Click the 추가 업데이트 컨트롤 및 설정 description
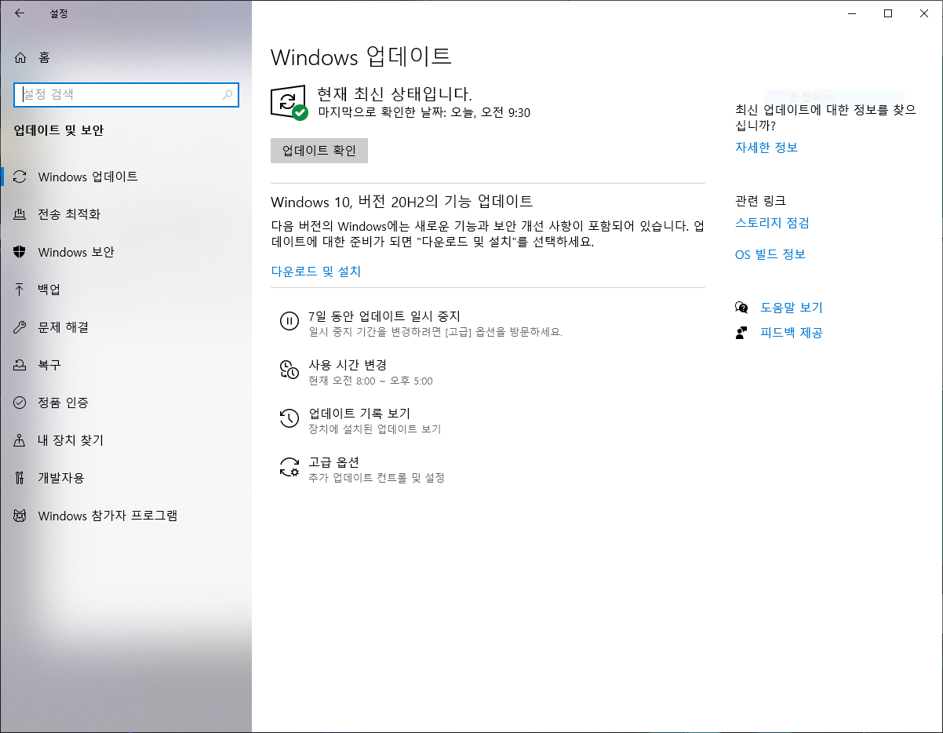Screen dimensions: 943x733 click(x=377, y=478)
